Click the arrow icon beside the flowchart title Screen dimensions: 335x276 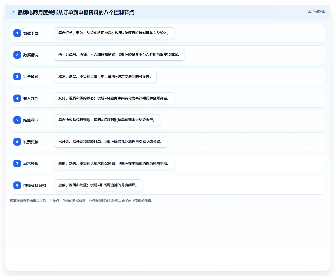click(13, 12)
